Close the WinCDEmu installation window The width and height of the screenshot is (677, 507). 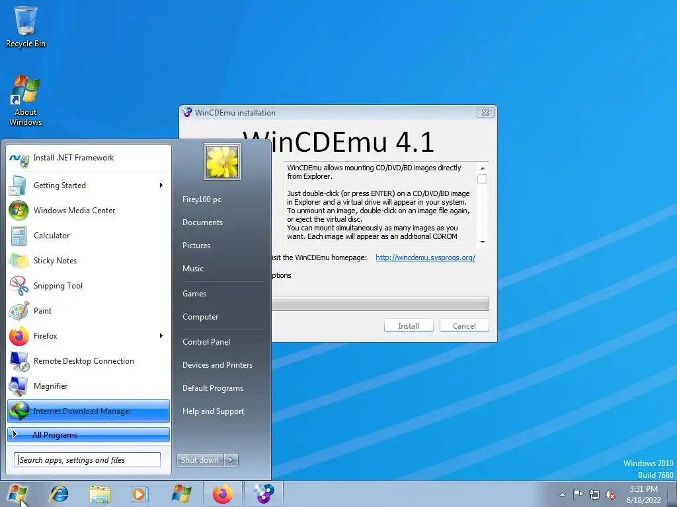point(485,112)
